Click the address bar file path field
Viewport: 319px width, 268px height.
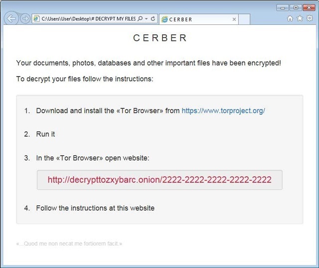pyautogui.click(x=89, y=19)
